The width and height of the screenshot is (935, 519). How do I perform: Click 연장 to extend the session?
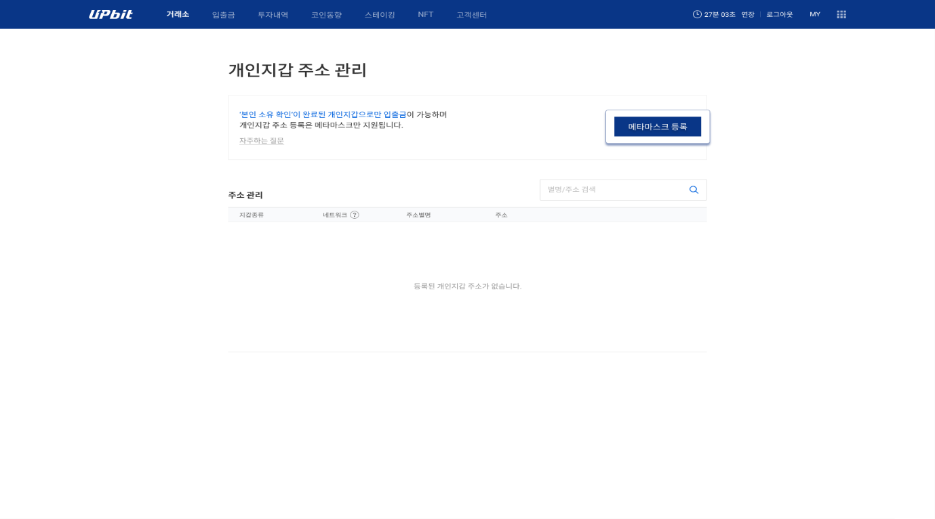pyautogui.click(x=748, y=14)
